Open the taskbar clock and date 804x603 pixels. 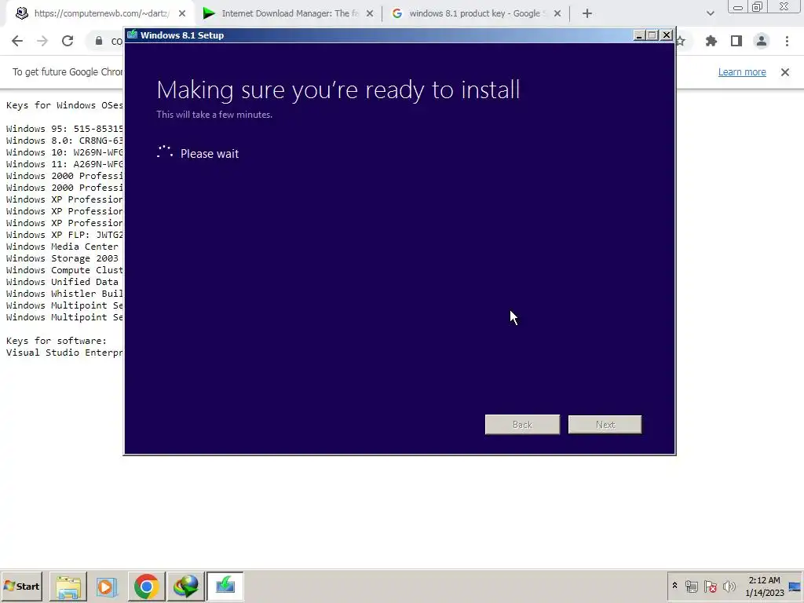764,587
